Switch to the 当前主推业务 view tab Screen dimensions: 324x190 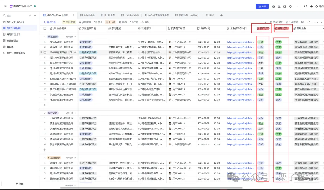tap(130, 15)
